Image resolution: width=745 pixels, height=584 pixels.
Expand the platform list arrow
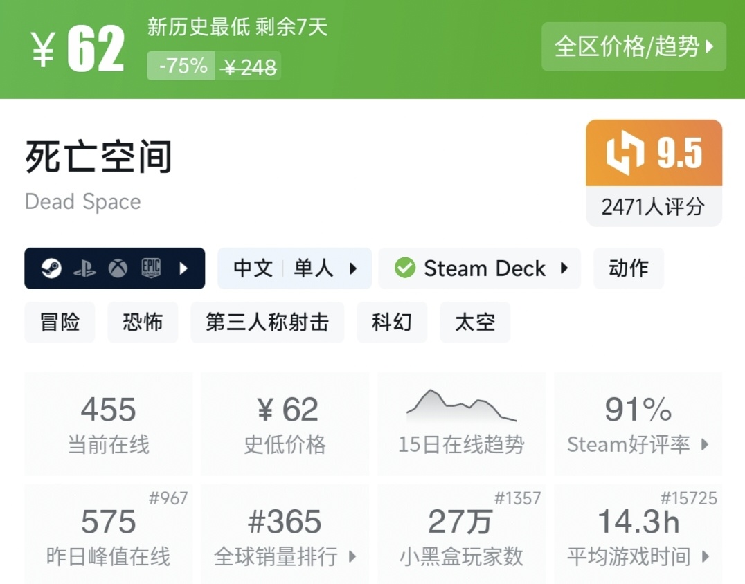tap(183, 268)
